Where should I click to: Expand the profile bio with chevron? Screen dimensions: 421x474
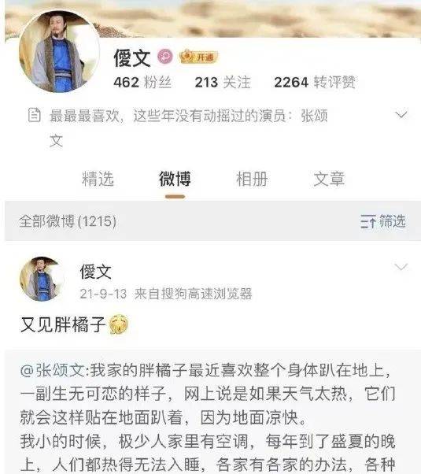(x=401, y=115)
